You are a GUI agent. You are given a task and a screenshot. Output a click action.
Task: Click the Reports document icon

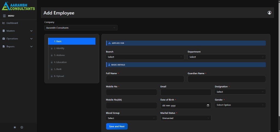4,46
